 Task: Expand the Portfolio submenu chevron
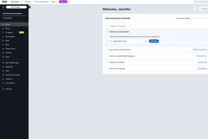pyautogui.click(x=26, y=53)
